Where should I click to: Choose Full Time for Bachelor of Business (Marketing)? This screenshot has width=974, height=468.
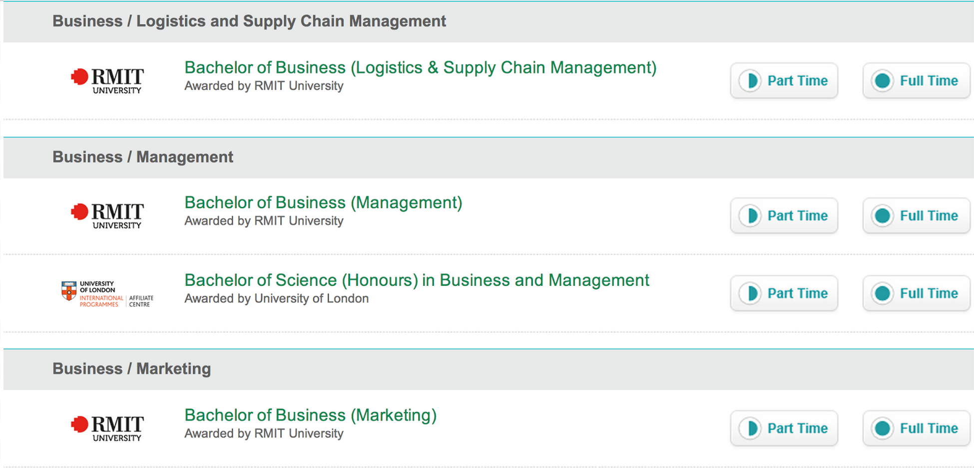[x=916, y=428]
